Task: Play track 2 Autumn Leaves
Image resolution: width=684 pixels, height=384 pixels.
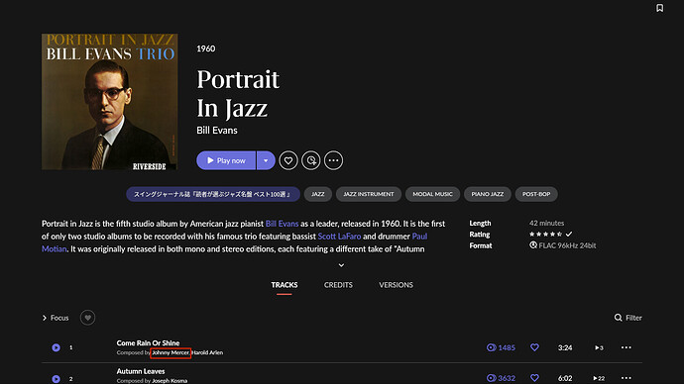Action: coord(56,379)
